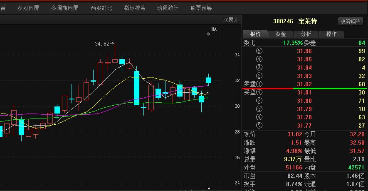Click the asterisk icon below MA label
The image size is (368, 191).
tap(208, 35)
